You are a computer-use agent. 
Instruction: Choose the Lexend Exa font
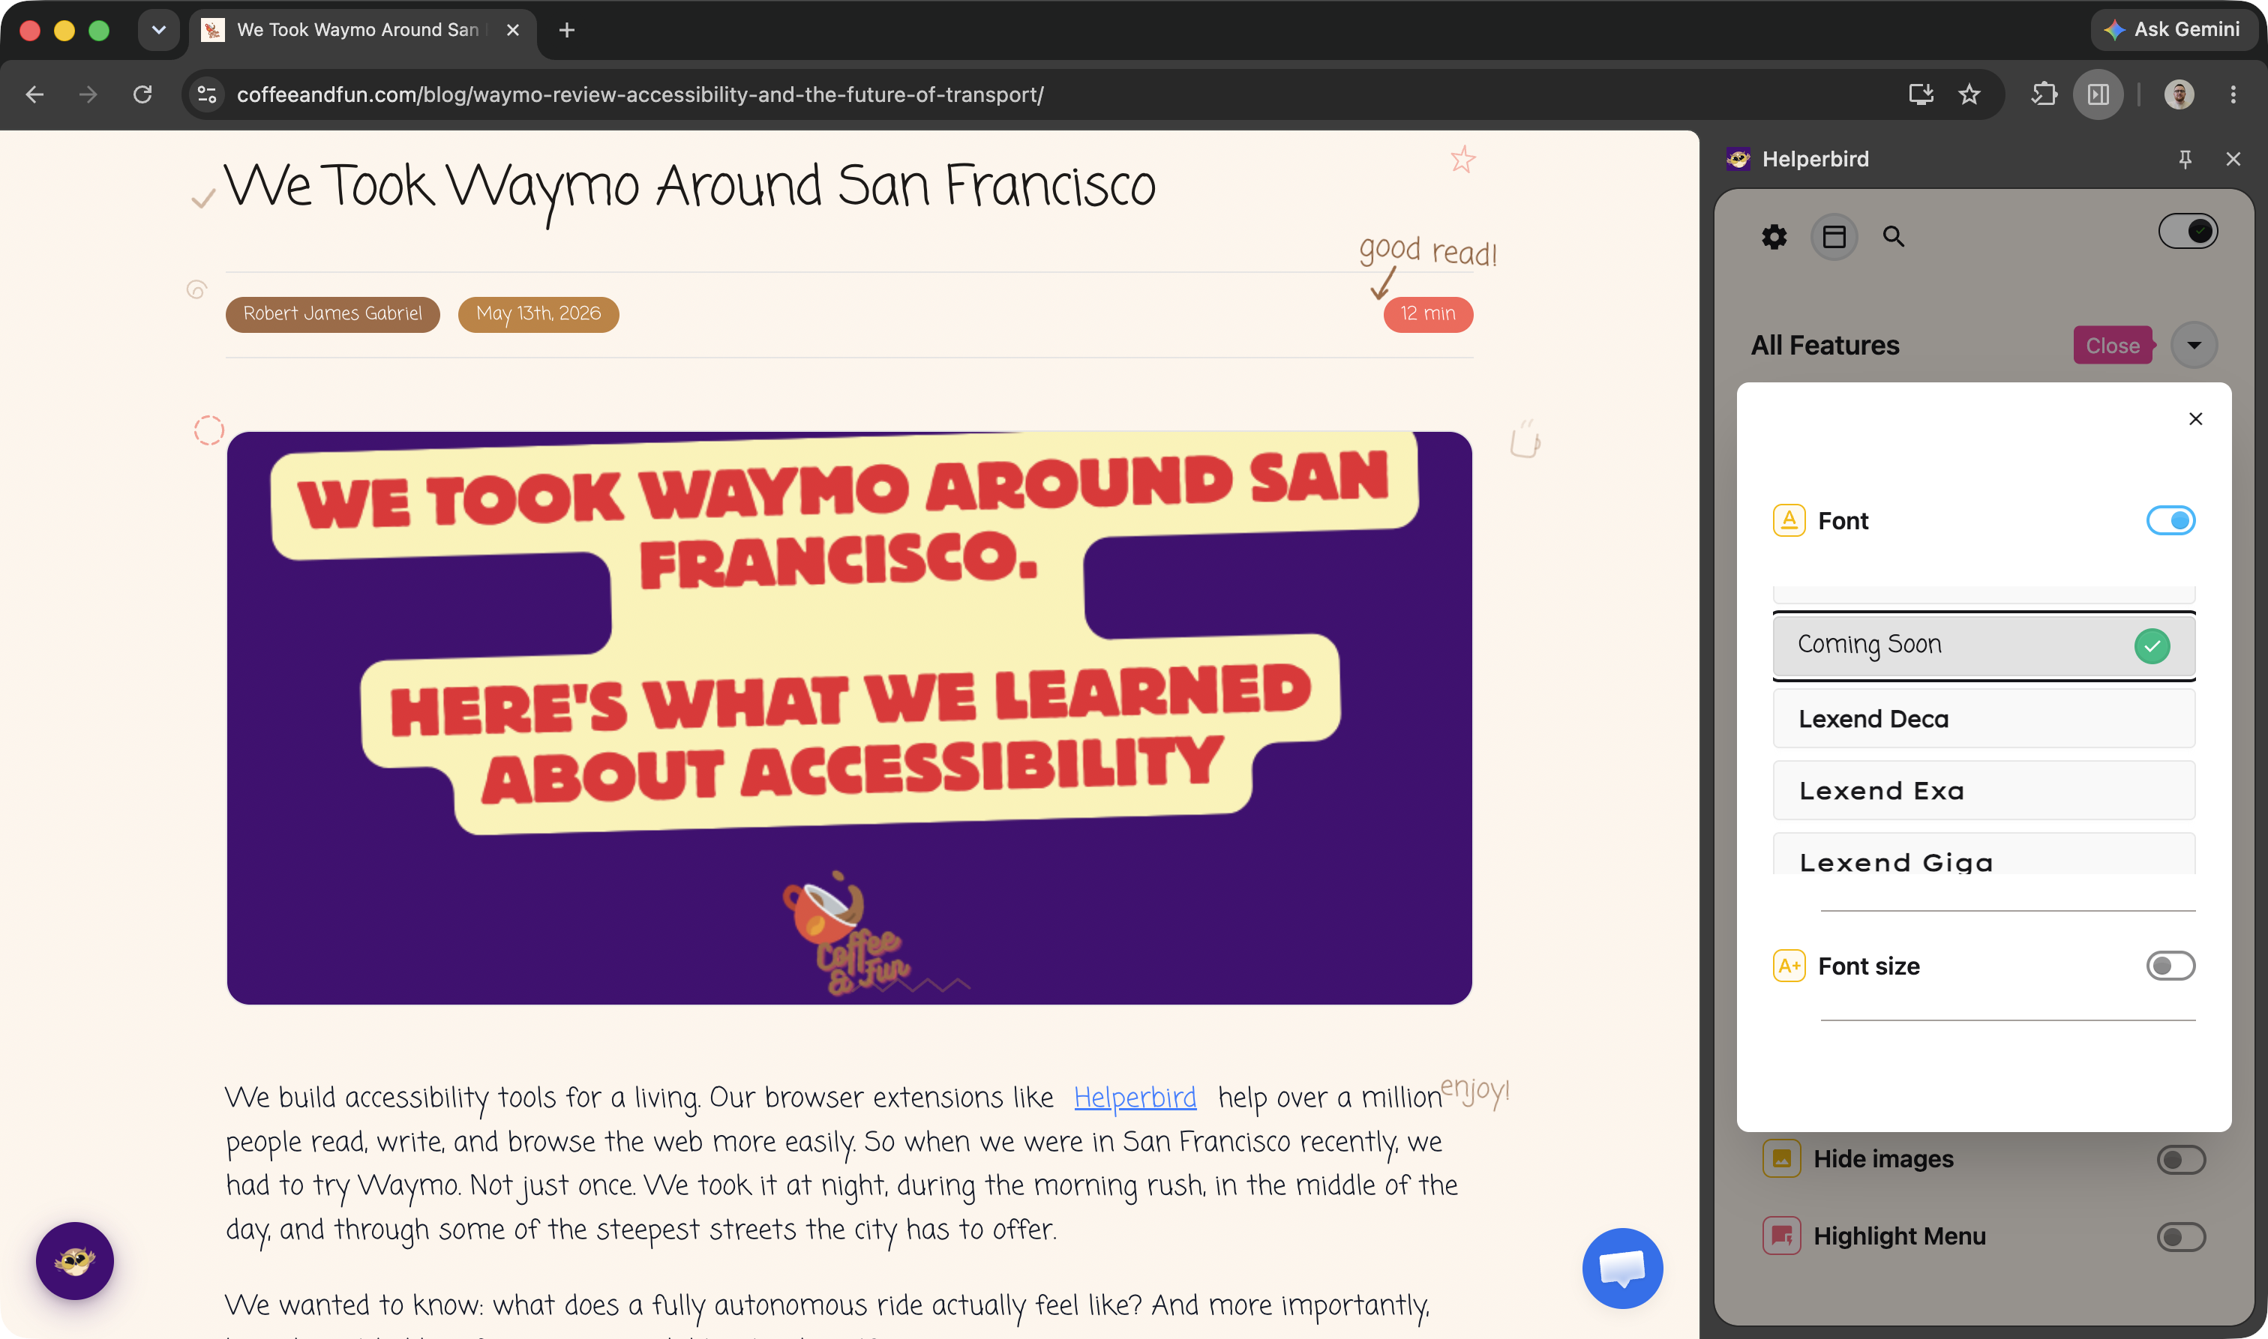click(x=1984, y=790)
